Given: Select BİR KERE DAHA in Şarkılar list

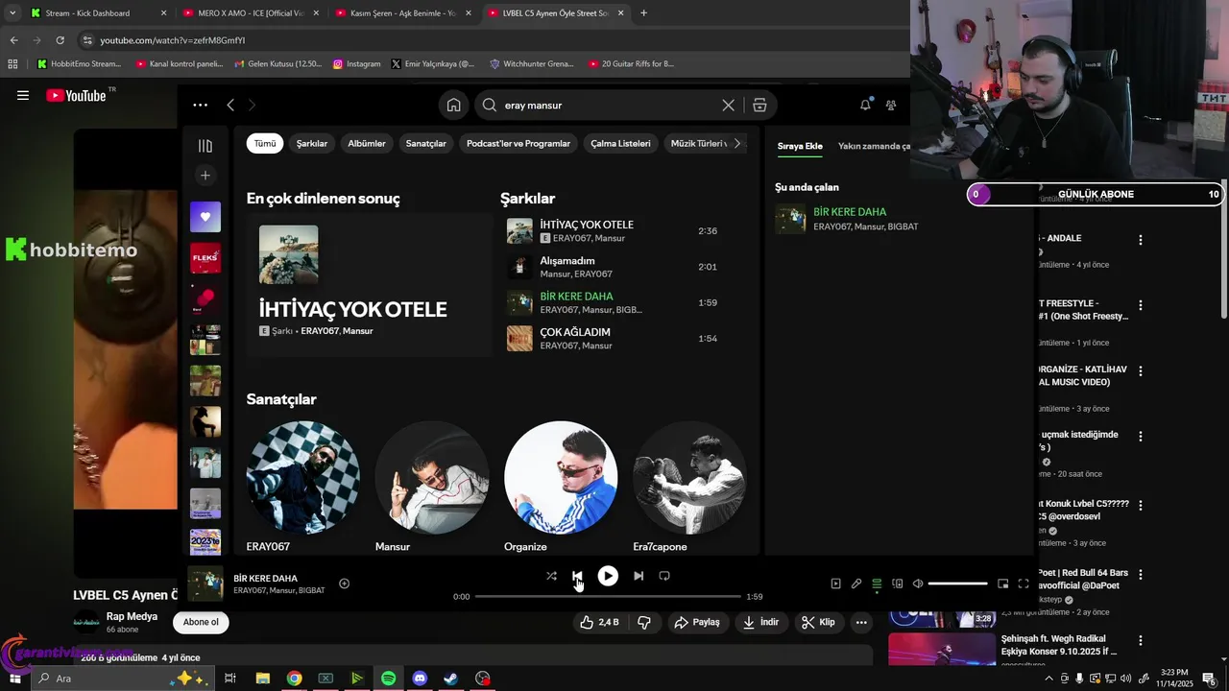Looking at the screenshot, I should click(x=576, y=297).
